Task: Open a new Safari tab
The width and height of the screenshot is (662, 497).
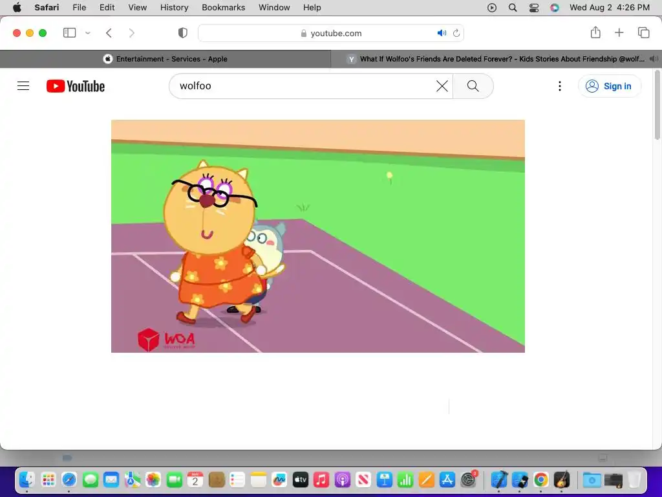Action: coord(619,32)
